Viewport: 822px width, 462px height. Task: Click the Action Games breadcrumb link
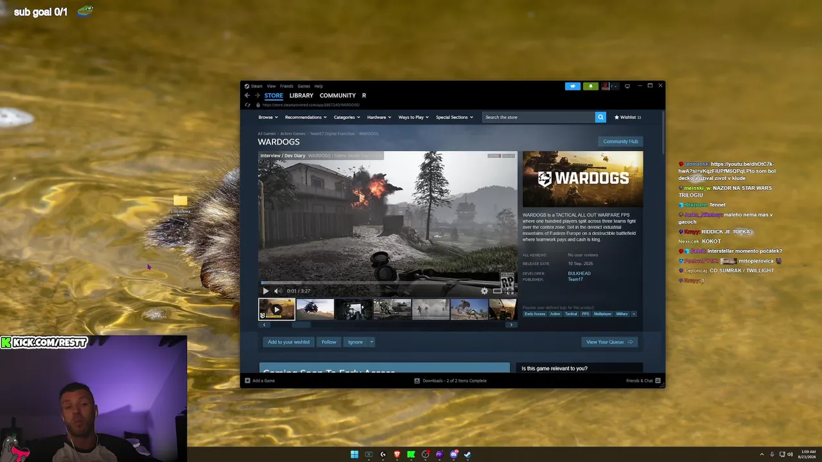coord(292,133)
